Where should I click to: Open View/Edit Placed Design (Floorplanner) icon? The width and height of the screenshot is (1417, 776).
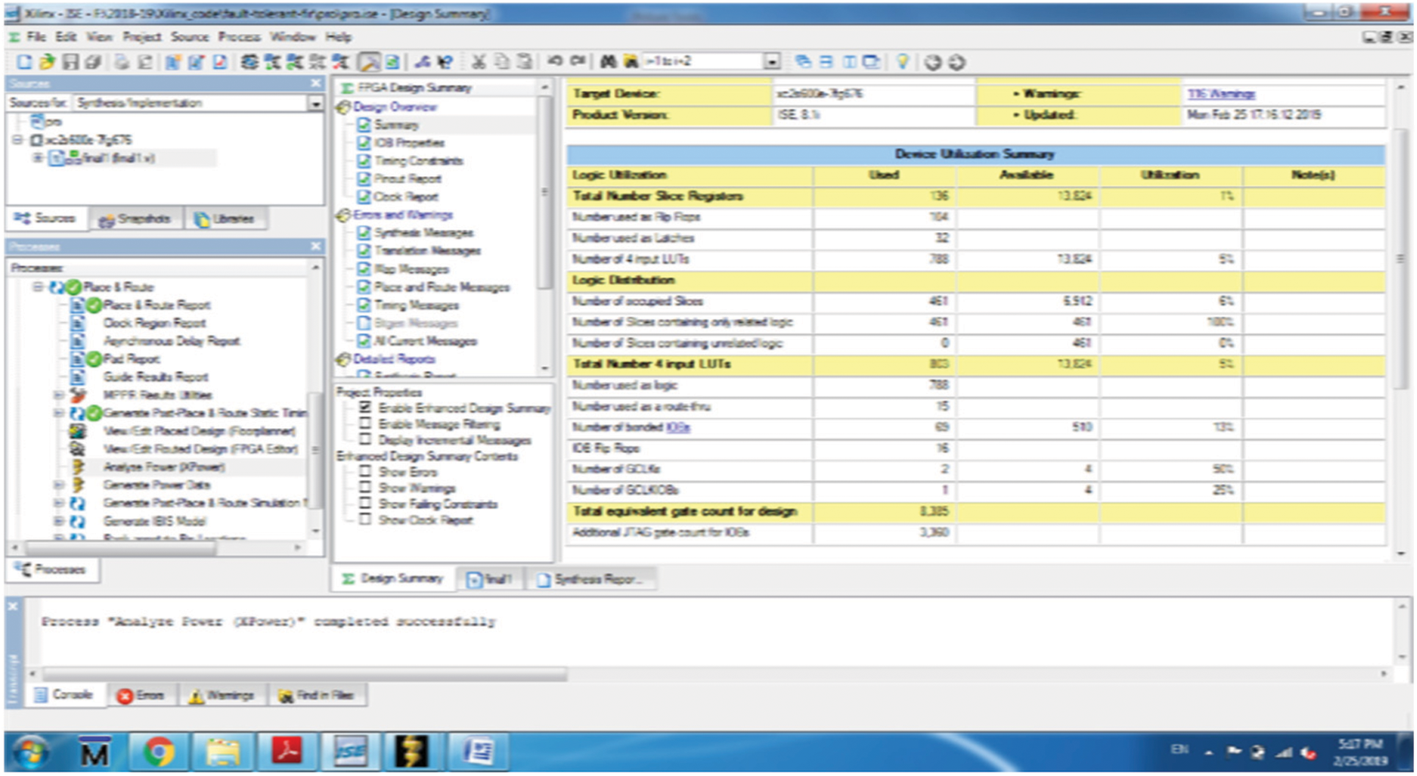point(77,431)
